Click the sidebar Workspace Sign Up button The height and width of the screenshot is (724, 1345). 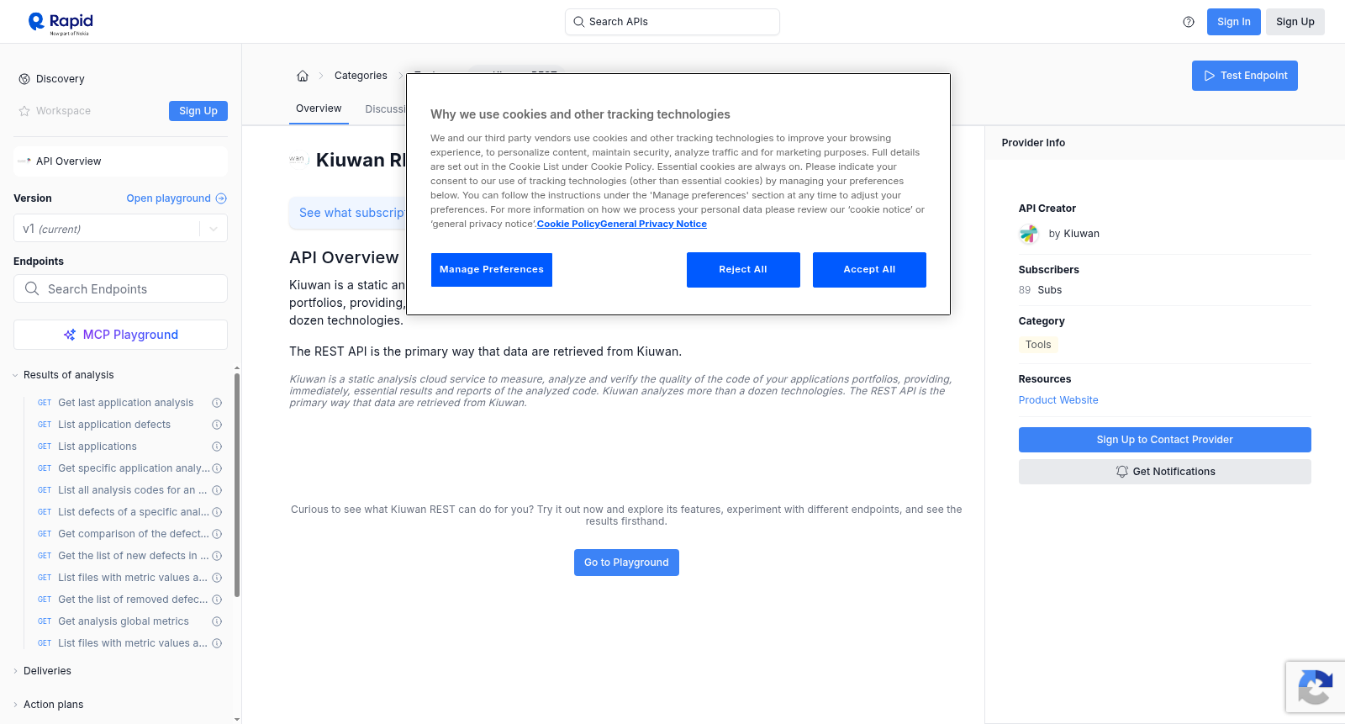click(198, 111)
